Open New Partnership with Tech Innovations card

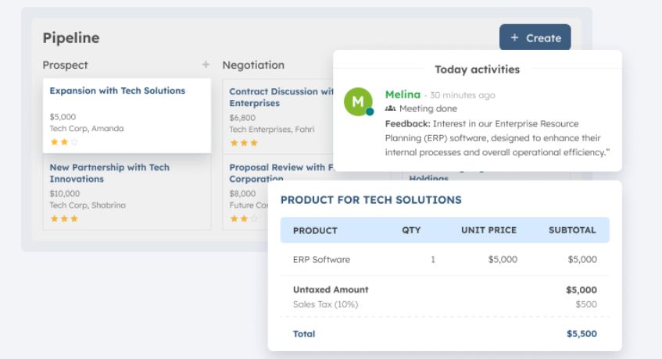pos(109,172)
